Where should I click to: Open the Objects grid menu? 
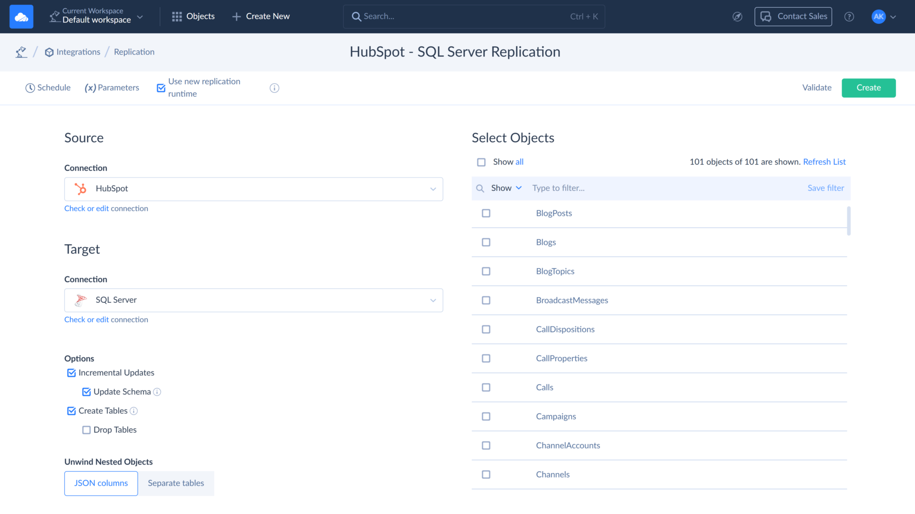177,16
